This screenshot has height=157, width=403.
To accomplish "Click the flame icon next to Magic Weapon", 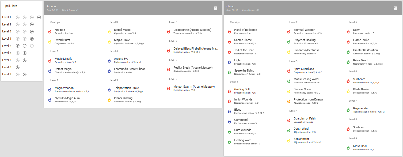I will (x=50, y=90).
